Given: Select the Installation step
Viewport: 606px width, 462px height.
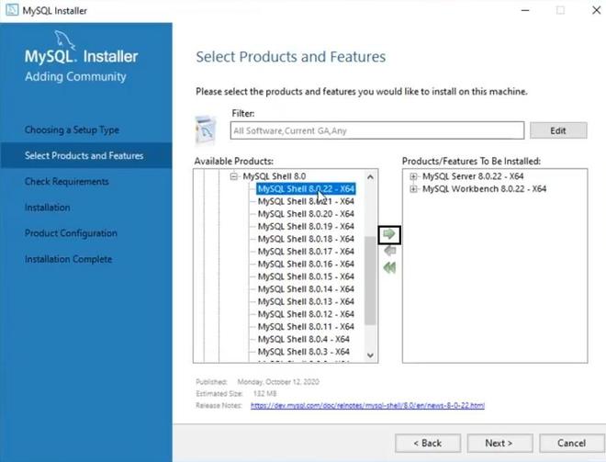Looking at the screenshot, I should [x=47, y=208].
